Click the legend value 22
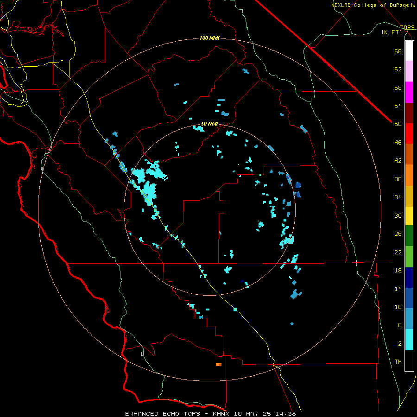Viewport: 417px width, 417px height. pos(398,252)
